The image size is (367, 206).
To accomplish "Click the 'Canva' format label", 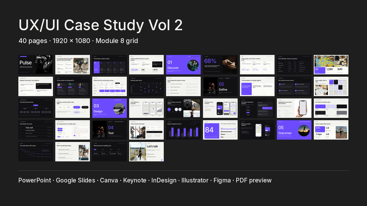I will (x=109, y=180).
